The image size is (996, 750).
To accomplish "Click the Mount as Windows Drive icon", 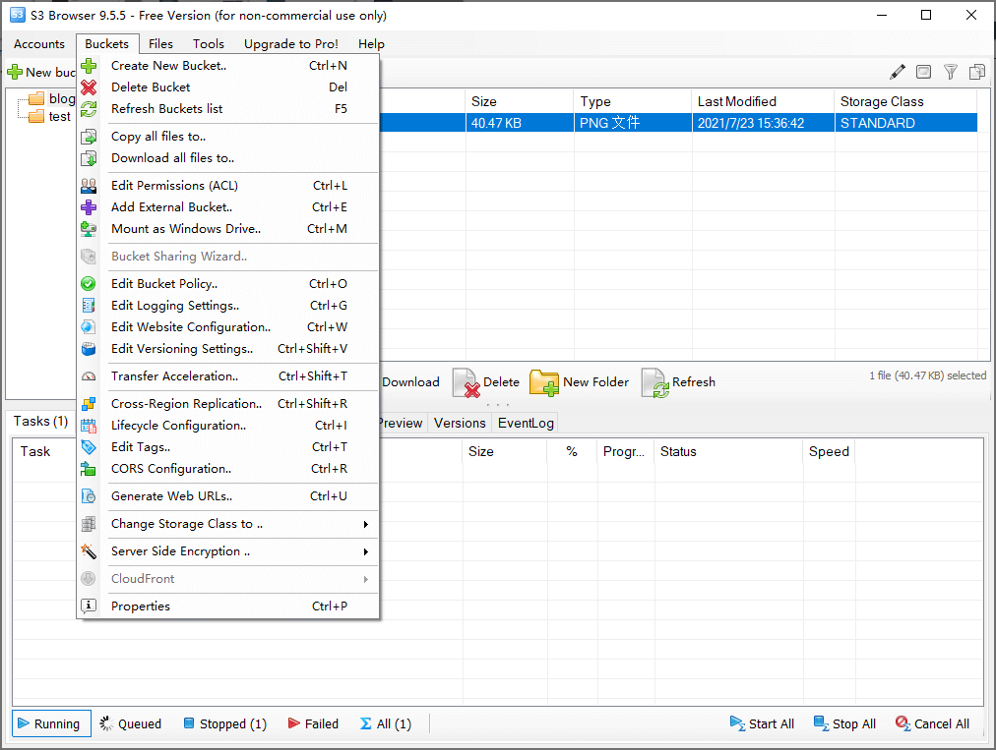I will pos(89,228).
